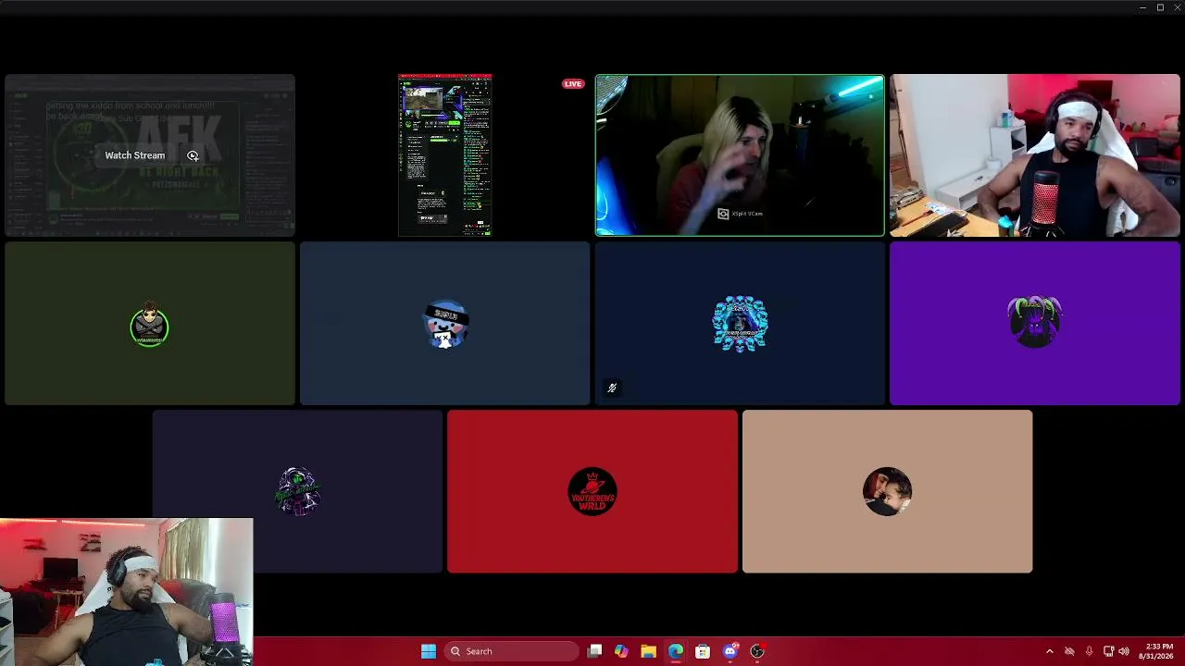Click the Watch Stream button
This screenshot has height=666, width=1185.
pyautogui.click(x=150, y=155)
